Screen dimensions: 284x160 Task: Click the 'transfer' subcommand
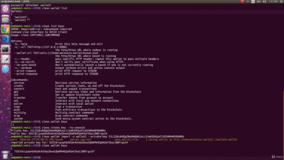pos(20,98)
